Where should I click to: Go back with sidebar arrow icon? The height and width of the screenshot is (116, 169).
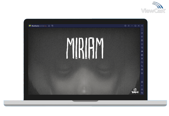pos(142,86)
